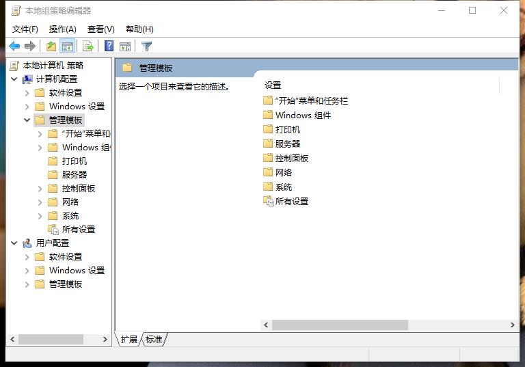
Task: Collapse the 计算机配置 tree node
Action: point(14,79)
